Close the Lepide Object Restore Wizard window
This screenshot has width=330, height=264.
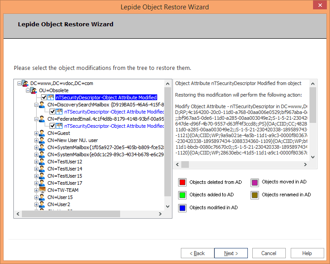(x=320, y=5)
